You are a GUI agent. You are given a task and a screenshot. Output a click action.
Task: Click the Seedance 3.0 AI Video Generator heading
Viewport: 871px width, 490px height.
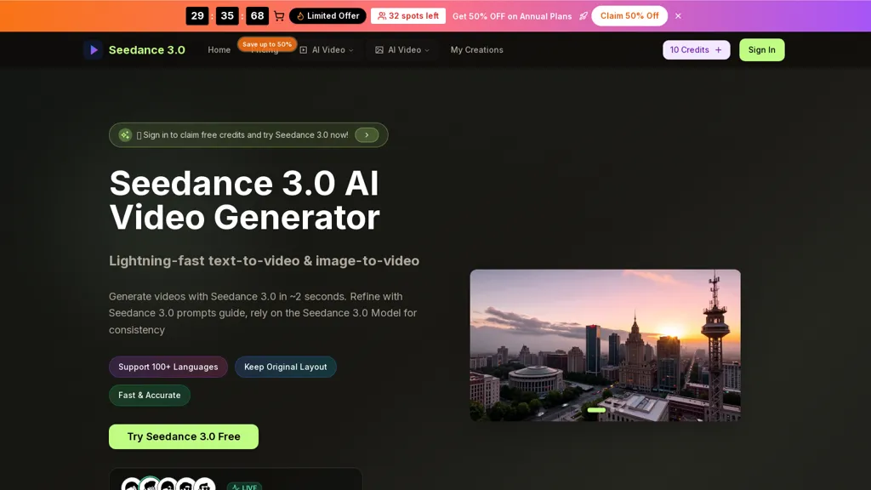(244, 200)
